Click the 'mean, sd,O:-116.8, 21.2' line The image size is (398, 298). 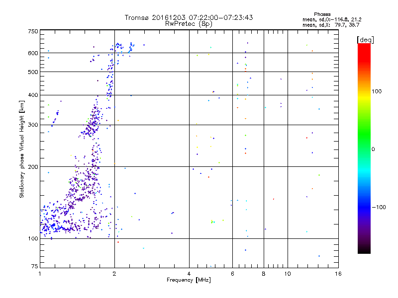coord(332,19)
